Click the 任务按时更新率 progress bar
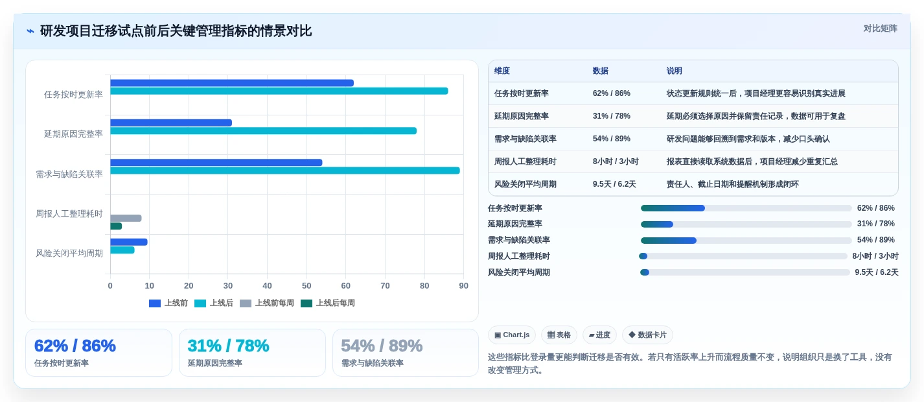Image resolution: width=924 pixels, height=402 pixels. pyautogui.click(x=746, y=208)
